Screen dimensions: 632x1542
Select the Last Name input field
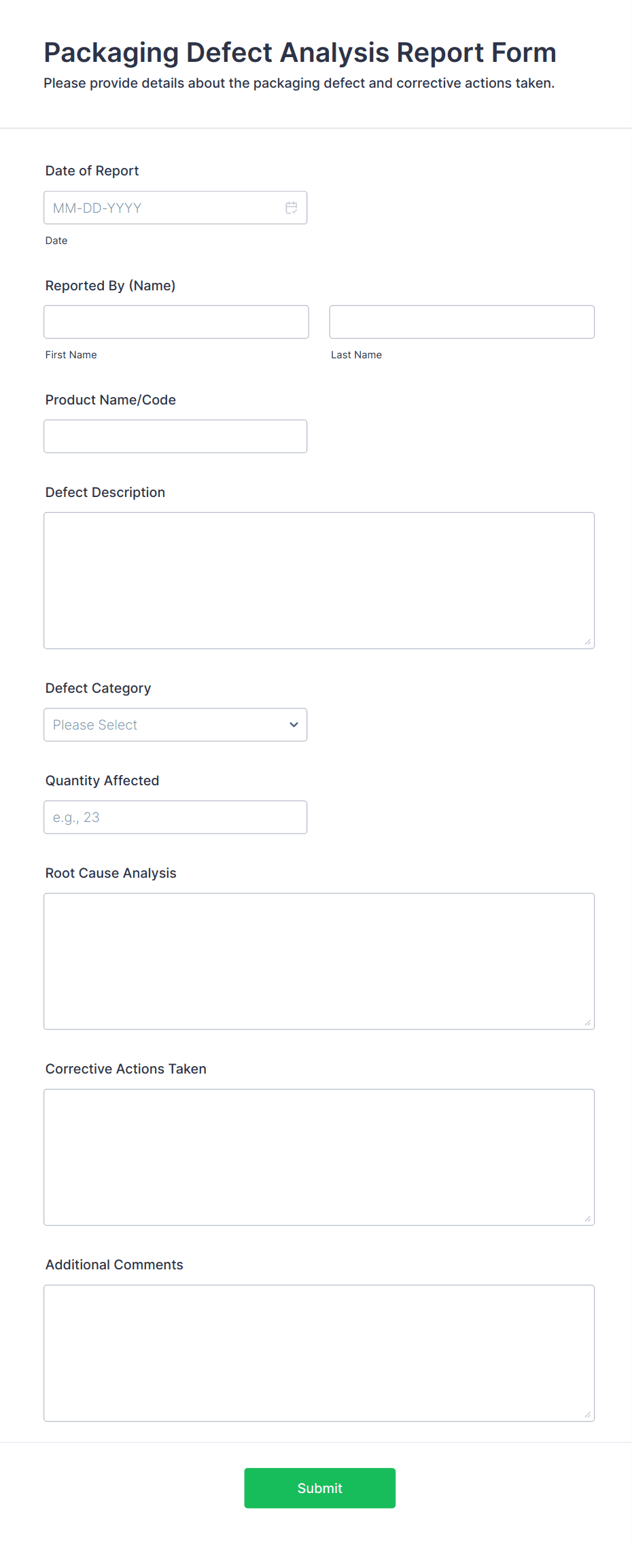(x=461, y=322)
